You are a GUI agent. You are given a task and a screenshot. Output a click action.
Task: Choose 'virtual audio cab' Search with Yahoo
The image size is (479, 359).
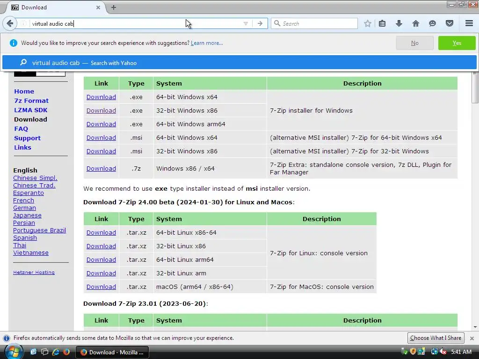click(239, 63)
